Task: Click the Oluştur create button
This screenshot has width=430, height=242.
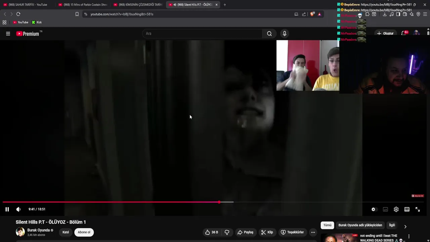Action: (x=385, y=34)
